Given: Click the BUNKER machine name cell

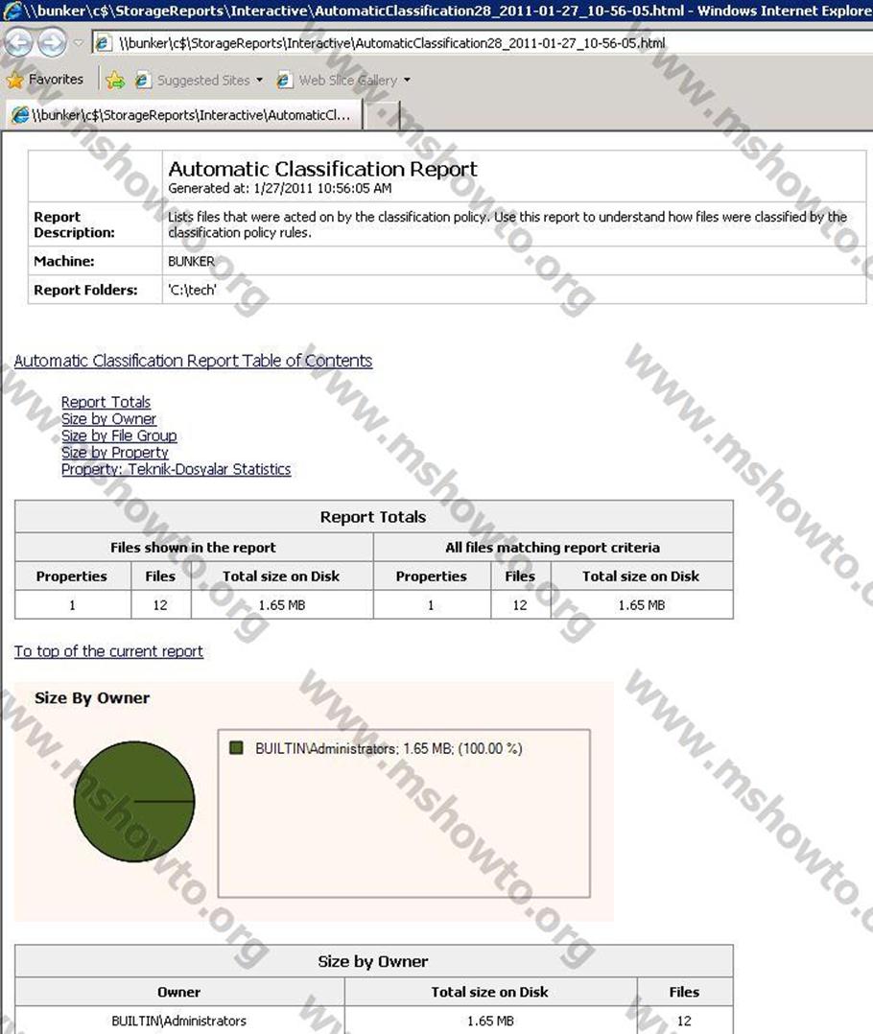Looking at the screenshot, I should pyautogui.click(x=514, y=261).
